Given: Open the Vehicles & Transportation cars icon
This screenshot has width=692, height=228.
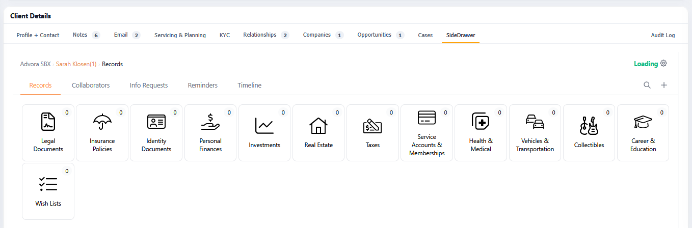Looking at the screenshot, I should (535, 122).
